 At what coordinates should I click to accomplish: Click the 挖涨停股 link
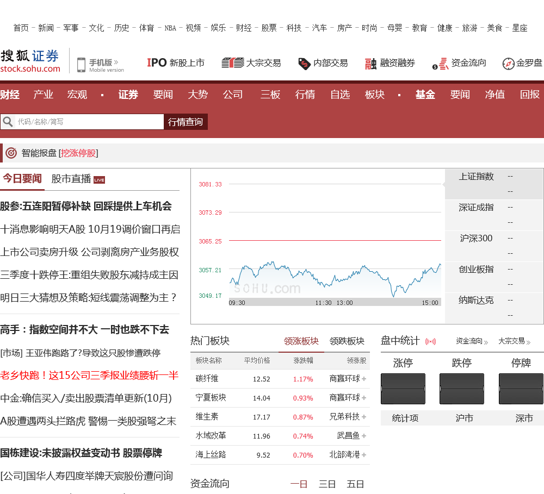(x=78, y=153)
